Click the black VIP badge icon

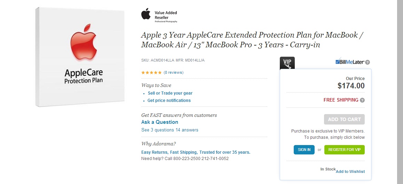point(287,63)
